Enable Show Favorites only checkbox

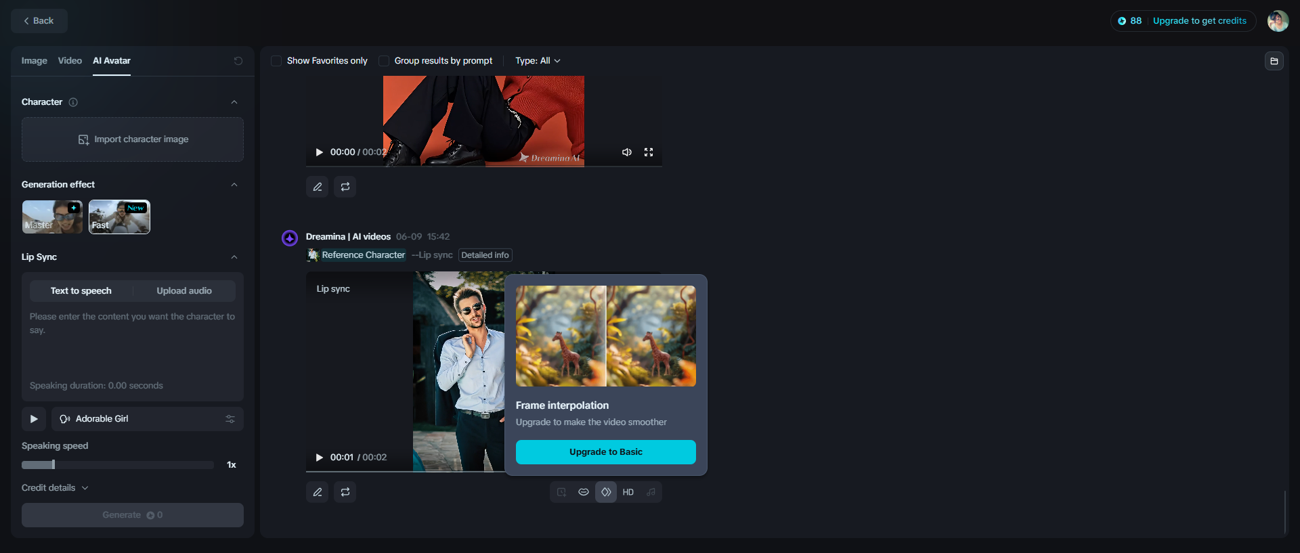(276, 61)
